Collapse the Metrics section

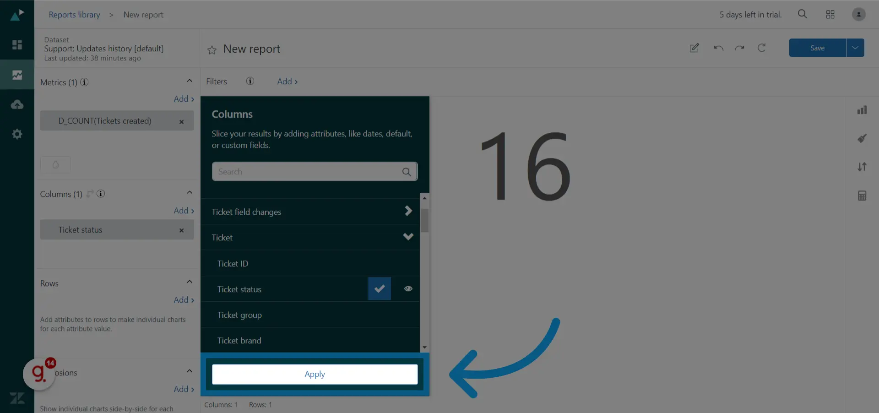pyautogui.click(x=190, y=81)
